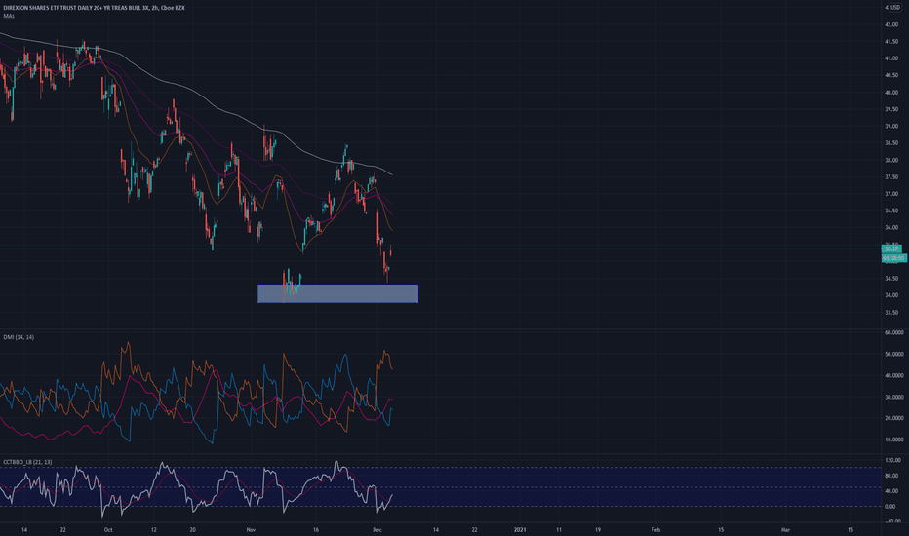This screenshot has width=909, height=536.
Task: Click the 38.00 price axis label
Action: (891, 160)
